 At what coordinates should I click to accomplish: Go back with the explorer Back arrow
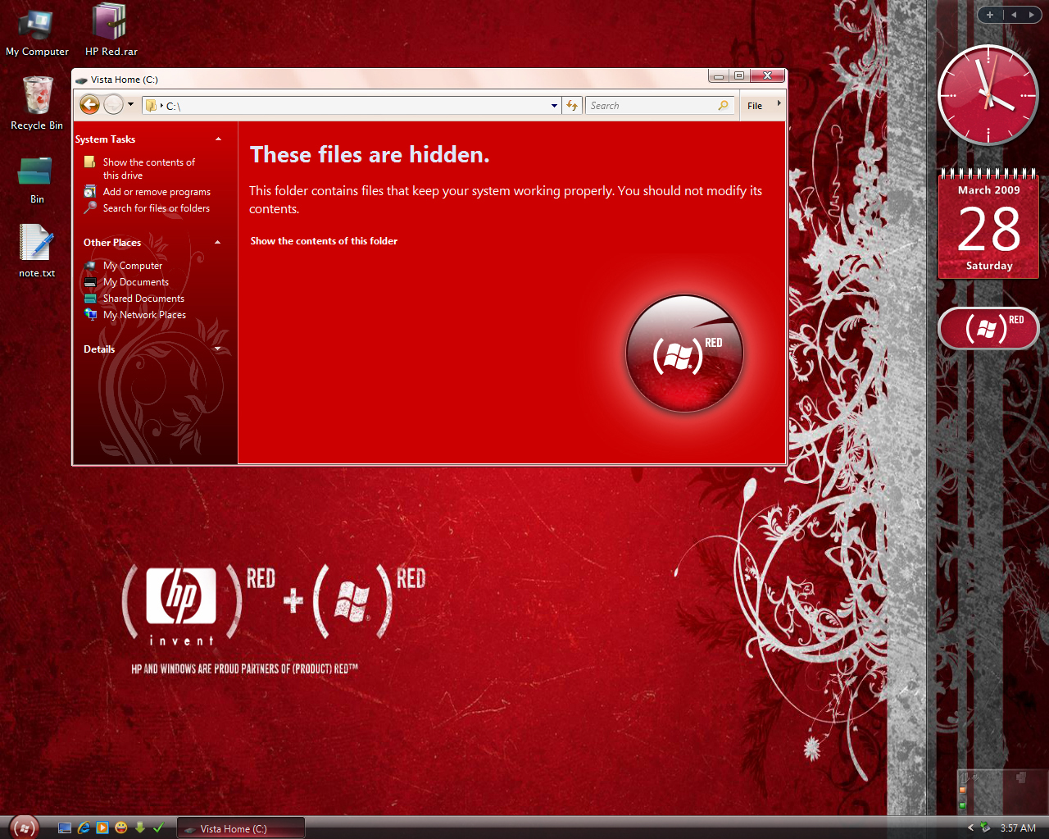click(x=90, y=104)
